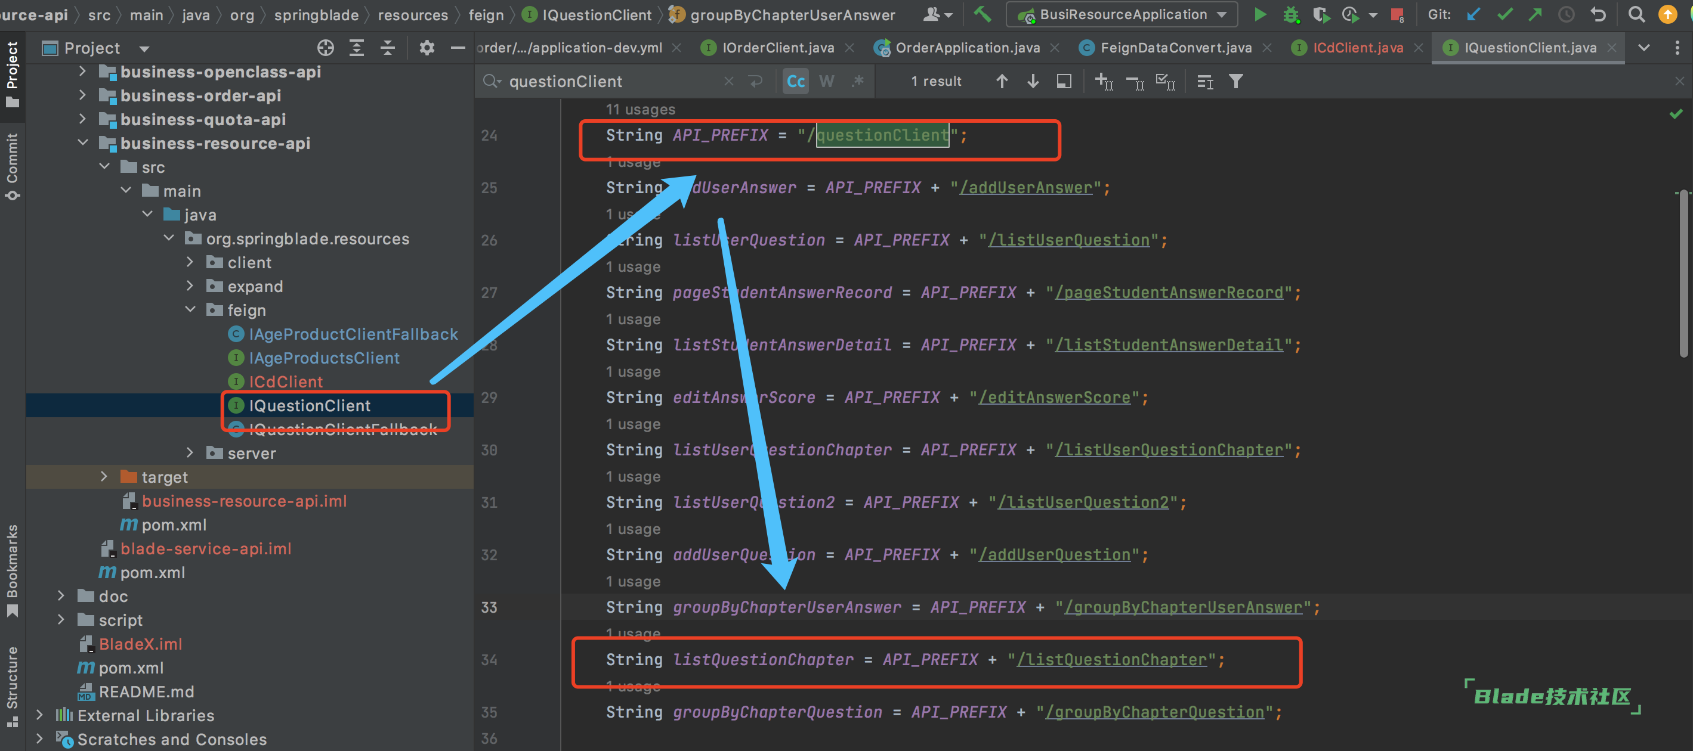This screenshot has width=1693, height=751.
Task: Select opened file with crosshair icon
Action: click(325, 47)
